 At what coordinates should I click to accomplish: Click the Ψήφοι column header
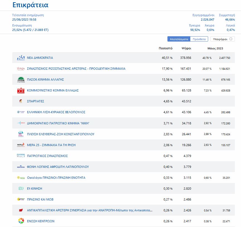(x=186, y=48)
